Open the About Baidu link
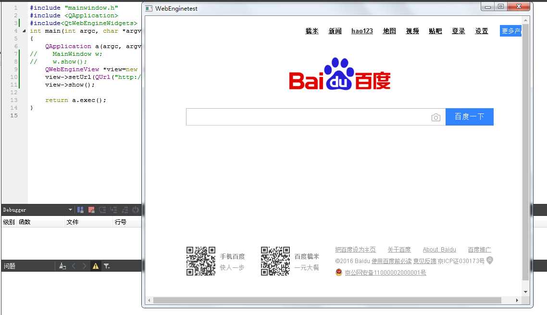This screenshot has width=547, height=315. 439,250
